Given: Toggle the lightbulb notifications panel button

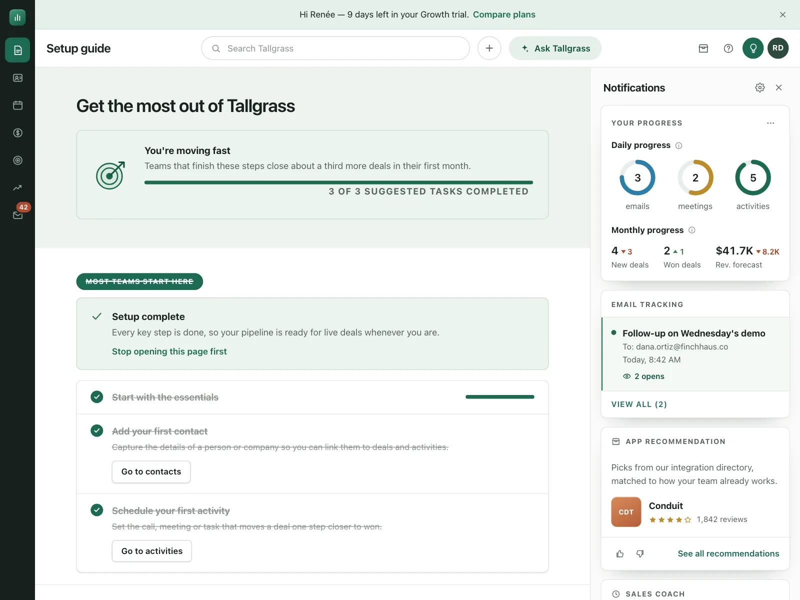Looking at the screenshot, I should [x=753, y=48].
